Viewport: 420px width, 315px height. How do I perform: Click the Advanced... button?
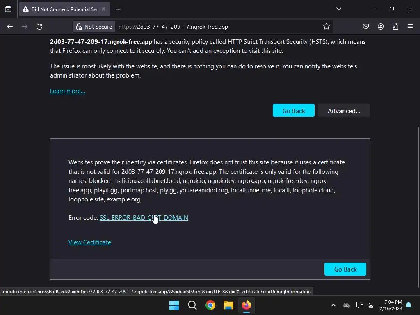click(x=344, y=111)
